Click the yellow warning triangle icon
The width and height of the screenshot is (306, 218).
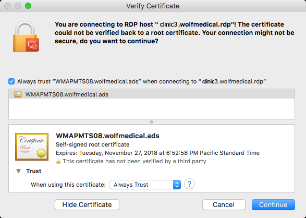pyautogui.click(x=58, y=161)
